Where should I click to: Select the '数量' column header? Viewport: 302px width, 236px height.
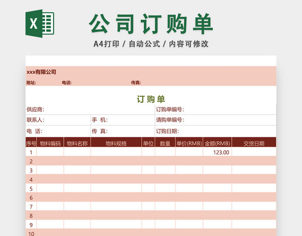pyautogui.click(x=165, y=143)
